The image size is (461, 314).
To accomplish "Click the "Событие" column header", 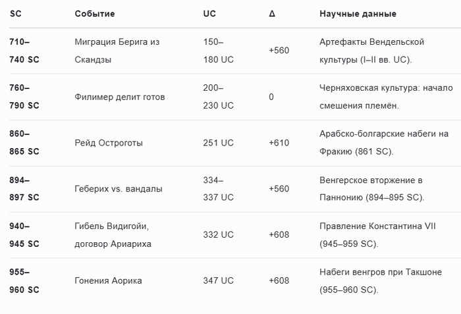I will [x=95, y=14].
